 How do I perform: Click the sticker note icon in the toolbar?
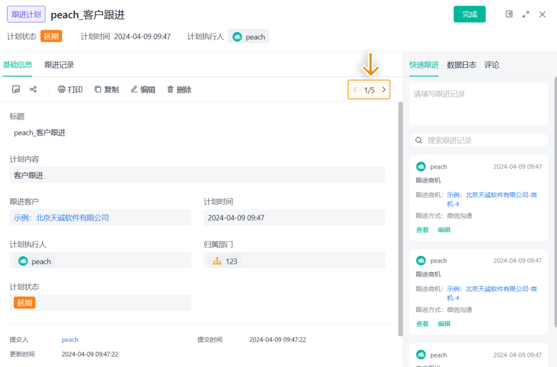coord(16,89)
